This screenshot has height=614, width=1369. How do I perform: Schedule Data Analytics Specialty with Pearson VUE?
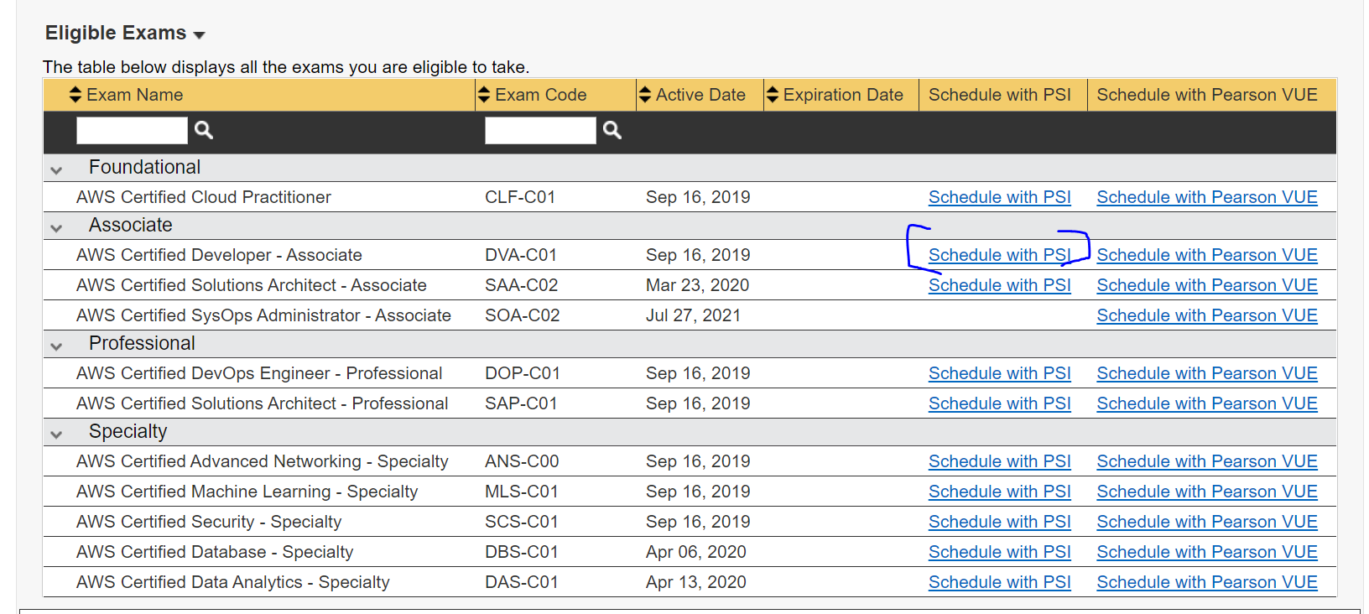pyautogui.click(x=1207, y=582)
